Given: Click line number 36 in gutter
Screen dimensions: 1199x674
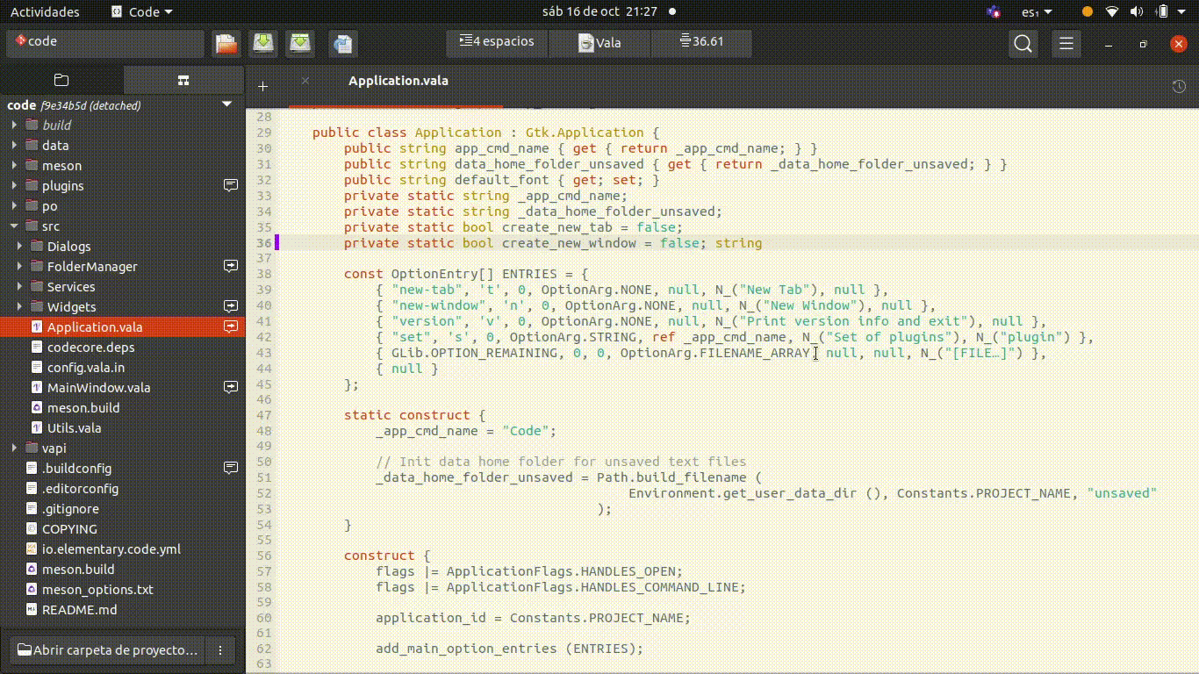Looking at the screenshot, I should (x=263, y=243).
